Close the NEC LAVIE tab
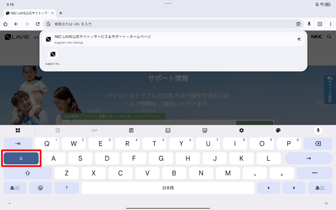This screenshot has height=210, width=336. pyautogui.click(x=52, y=13)
